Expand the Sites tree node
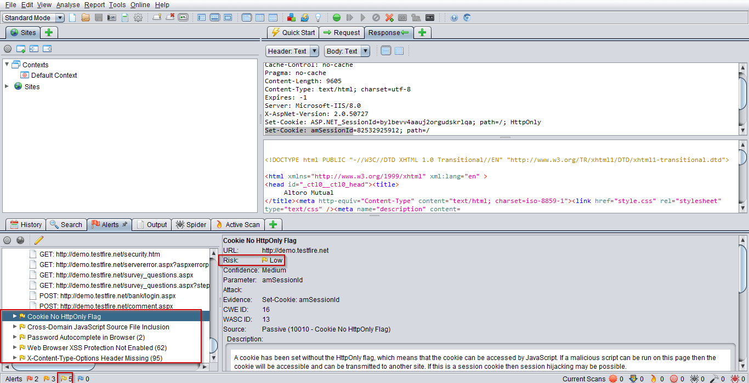This screenshot has height=383, width=749. tap(7, 86)
